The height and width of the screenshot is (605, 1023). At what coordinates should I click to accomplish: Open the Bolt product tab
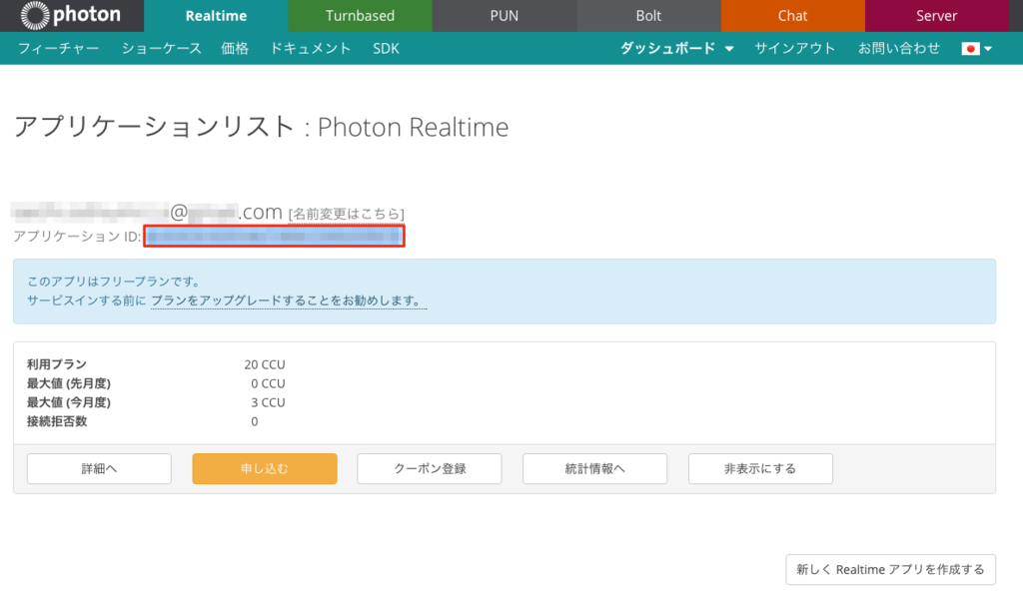[x=648, y=16]
